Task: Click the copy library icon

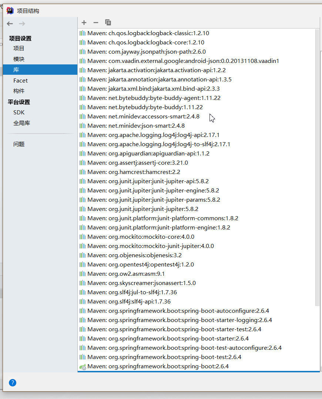Action: [108, 22]
